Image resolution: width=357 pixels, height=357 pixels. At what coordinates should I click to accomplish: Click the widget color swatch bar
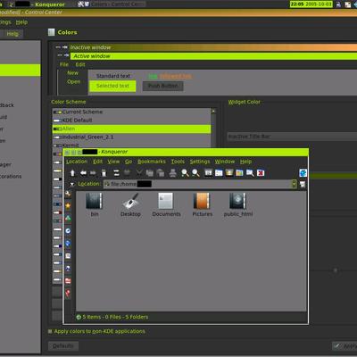[x=333, y=176]
